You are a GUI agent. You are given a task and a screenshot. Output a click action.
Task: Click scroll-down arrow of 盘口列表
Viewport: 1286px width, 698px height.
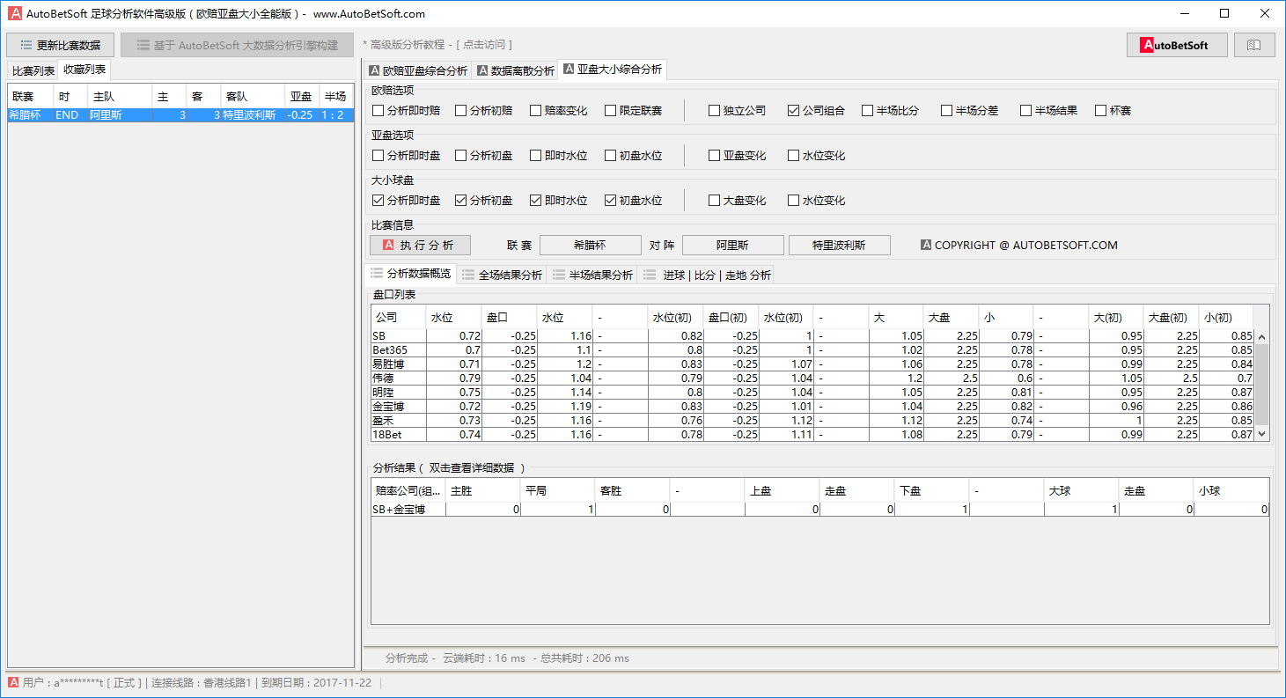pos(1261,434)
